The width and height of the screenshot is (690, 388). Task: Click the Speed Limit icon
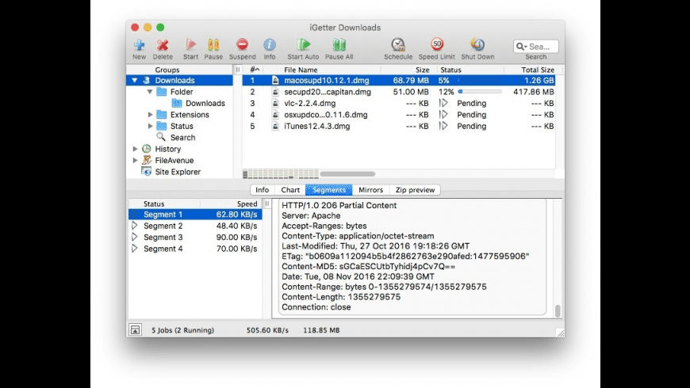click(438, 45)
